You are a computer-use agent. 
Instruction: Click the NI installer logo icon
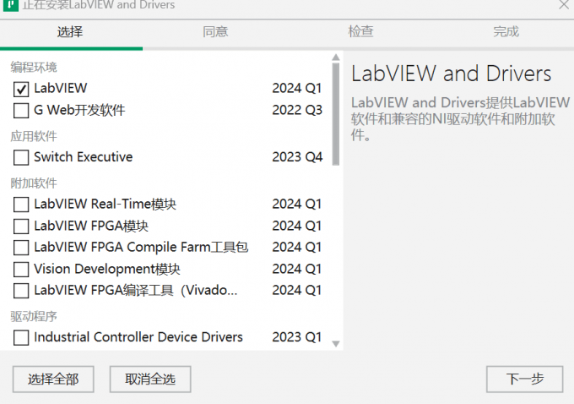11,5
